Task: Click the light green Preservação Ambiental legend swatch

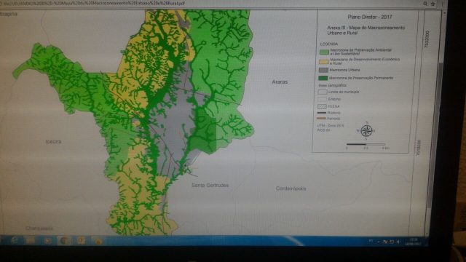Action: [324, 52]
